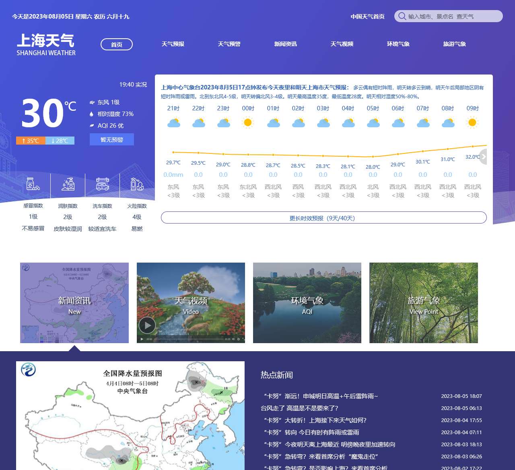Viewport: 515px width, 470px height.
Task: Click the magnifier icon in the search bar
Action: pyautogui.click(x=402, y=16)
